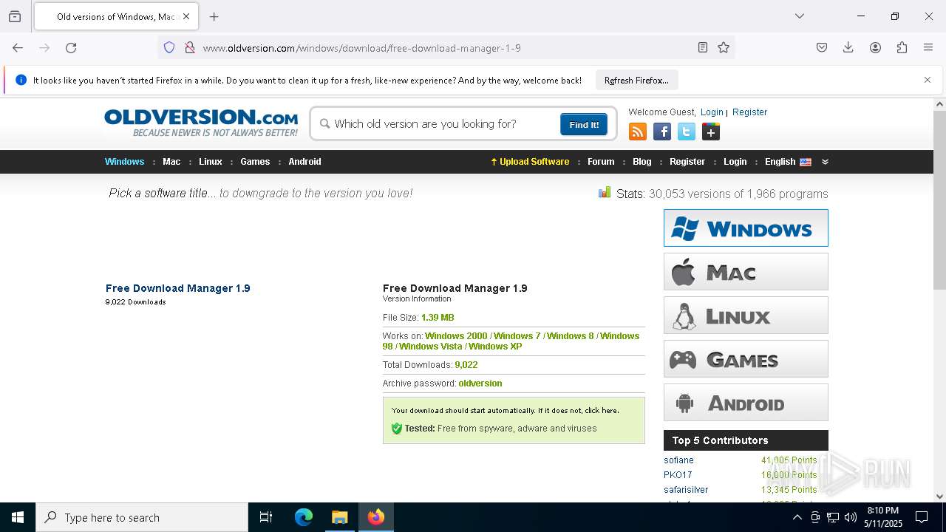Image resolution: width=946 pixels, height=532 pixels.
Task: Open Free Download Manager 1.9 title link
Action: (x=178, y=288)
